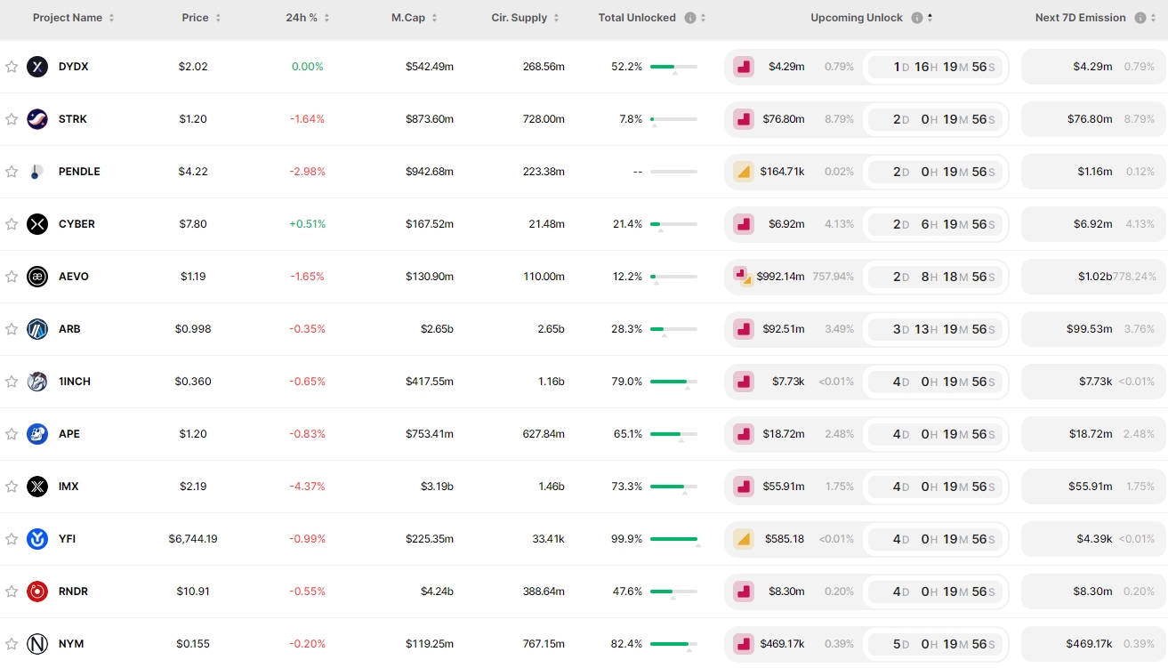
Task: Click DYDX upcoming unlock cliff icon
Action: coord(744,67)
